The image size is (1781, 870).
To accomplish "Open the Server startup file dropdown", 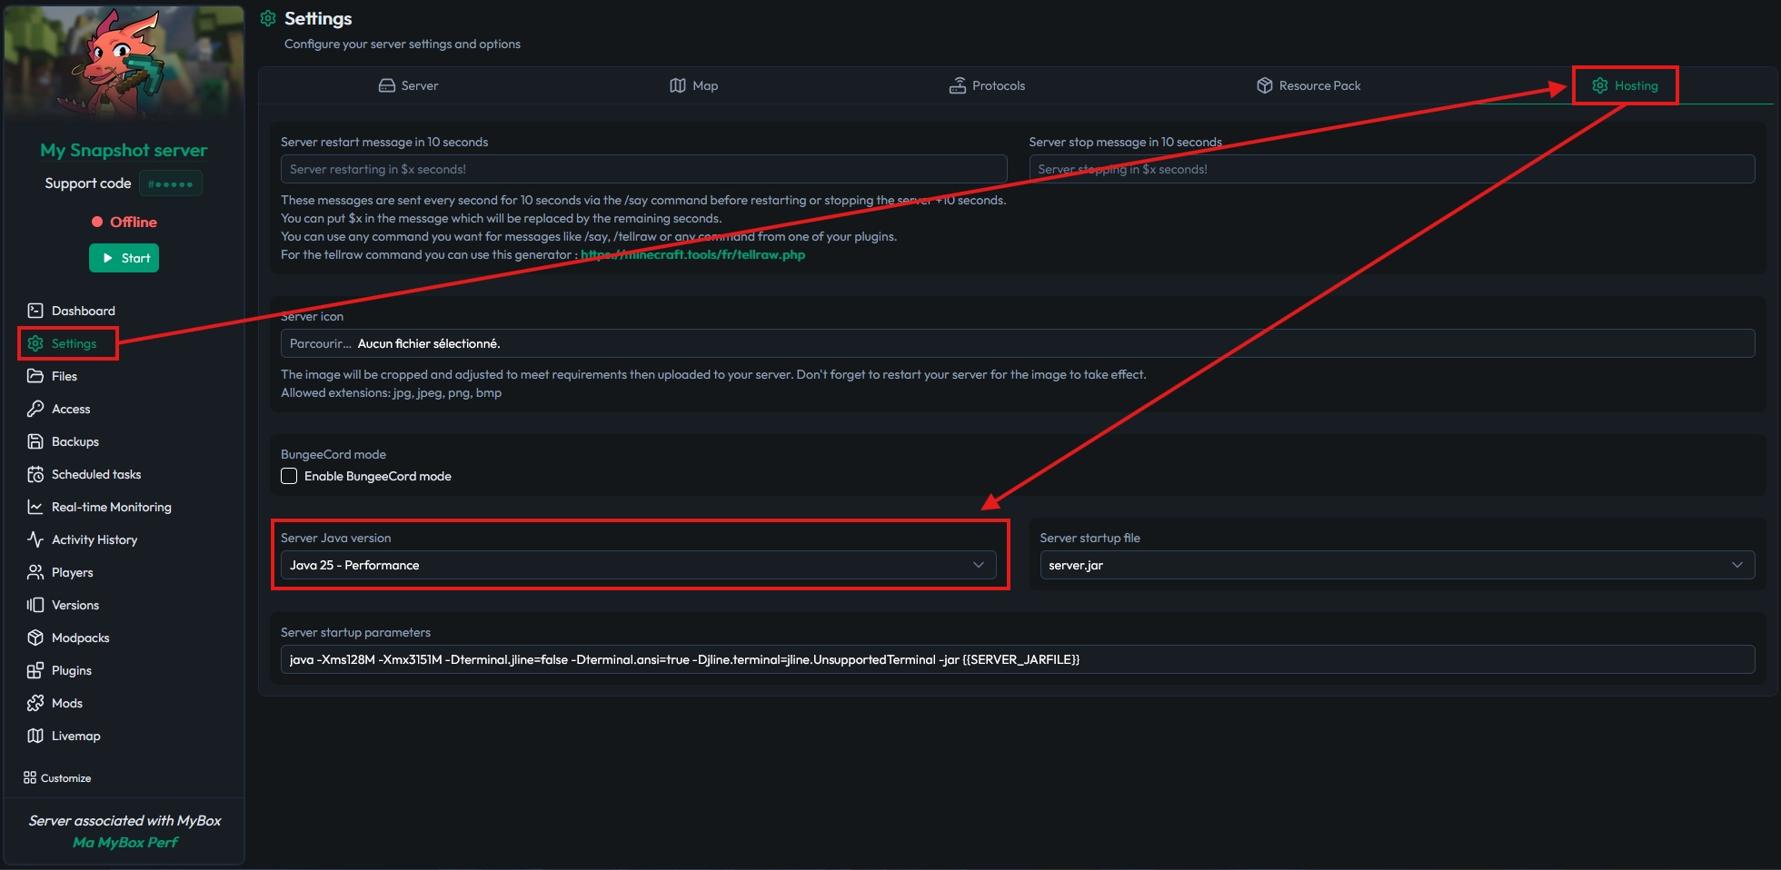I will [1396, 565].
